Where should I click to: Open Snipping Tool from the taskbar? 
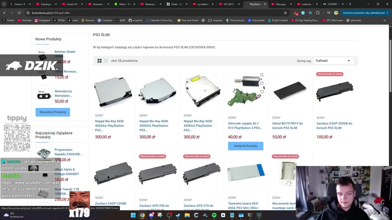coord(160,215)
